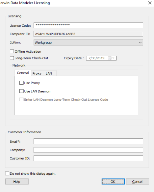Open Help for licensing dialog
The width and height of the screenshot is (154, 192).
(x=17, y=181)
